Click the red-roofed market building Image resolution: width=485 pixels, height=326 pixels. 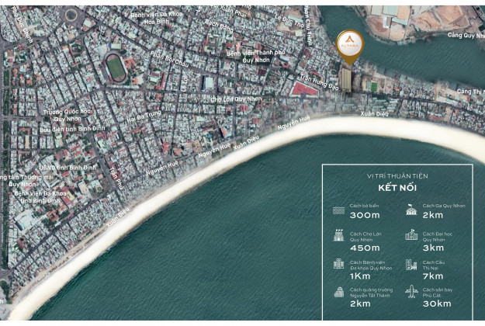[x=305, y=90]
